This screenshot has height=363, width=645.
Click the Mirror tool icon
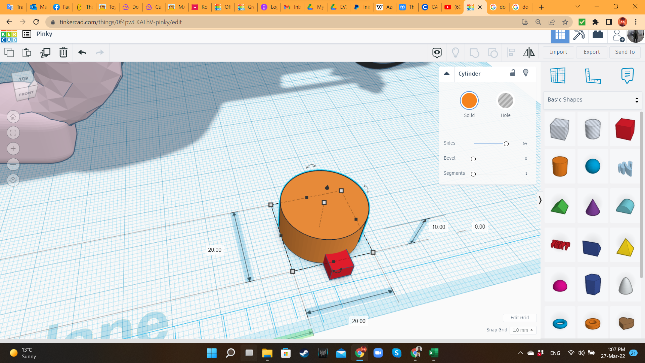[529, 52]
